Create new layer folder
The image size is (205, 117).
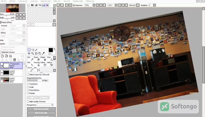coord(11,56)
